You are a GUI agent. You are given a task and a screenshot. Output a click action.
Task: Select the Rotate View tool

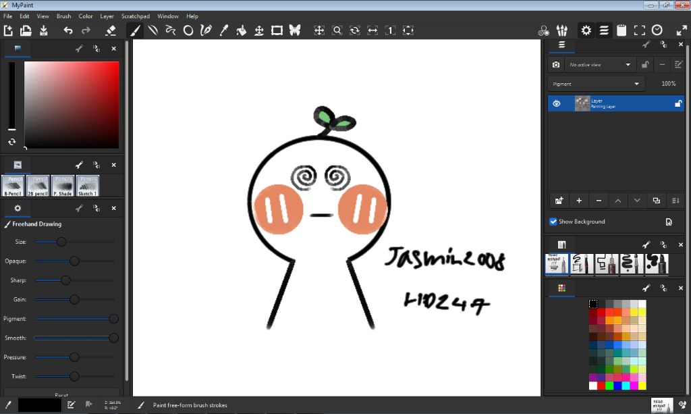coord(355,30)
